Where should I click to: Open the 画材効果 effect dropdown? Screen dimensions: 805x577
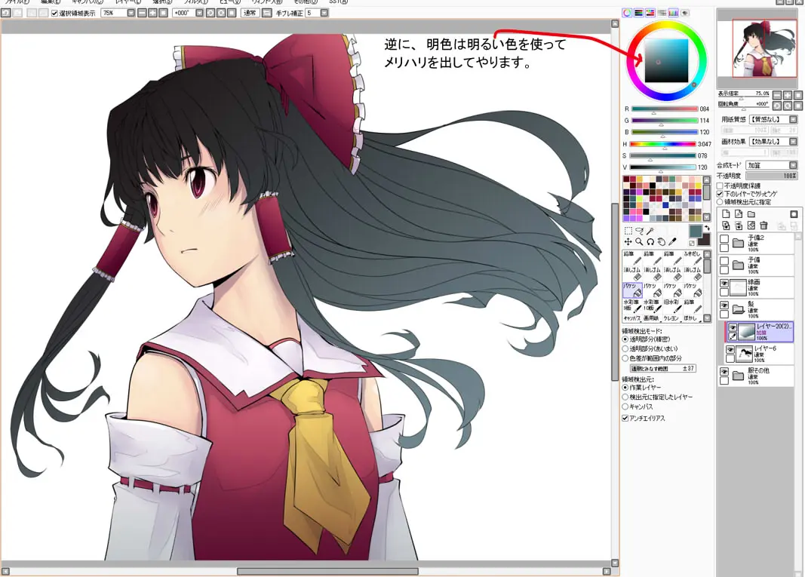(793, 142)
